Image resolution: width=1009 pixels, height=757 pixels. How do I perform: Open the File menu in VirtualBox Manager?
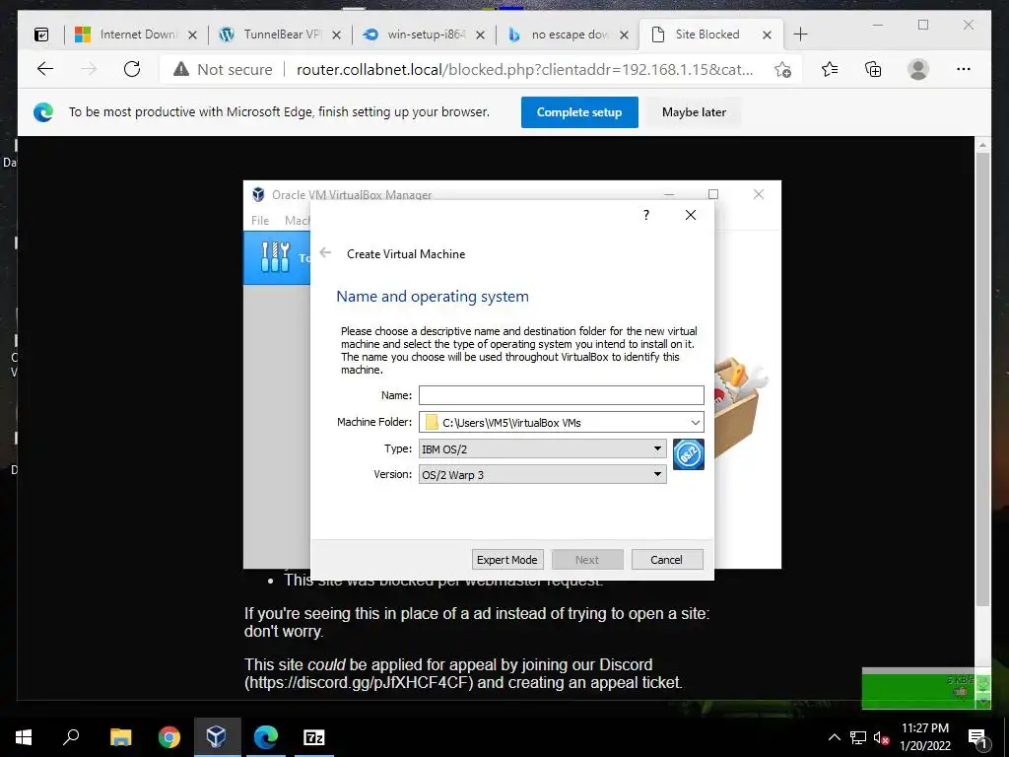260,220
